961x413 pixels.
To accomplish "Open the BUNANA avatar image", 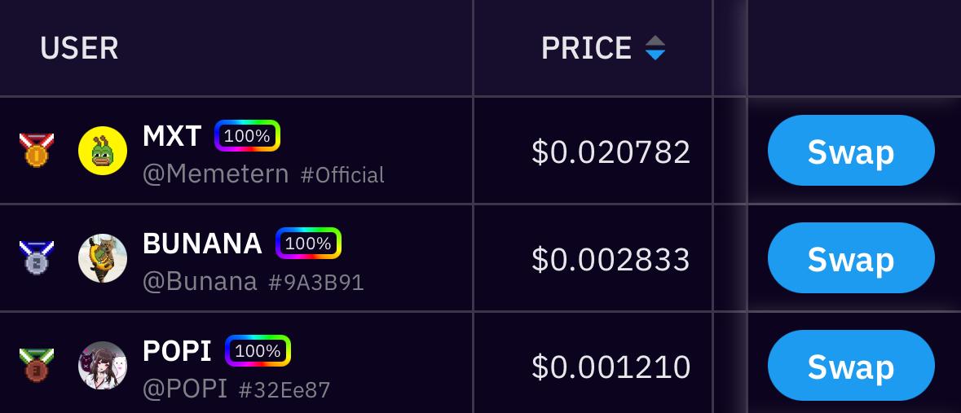I will coord(103,258).
